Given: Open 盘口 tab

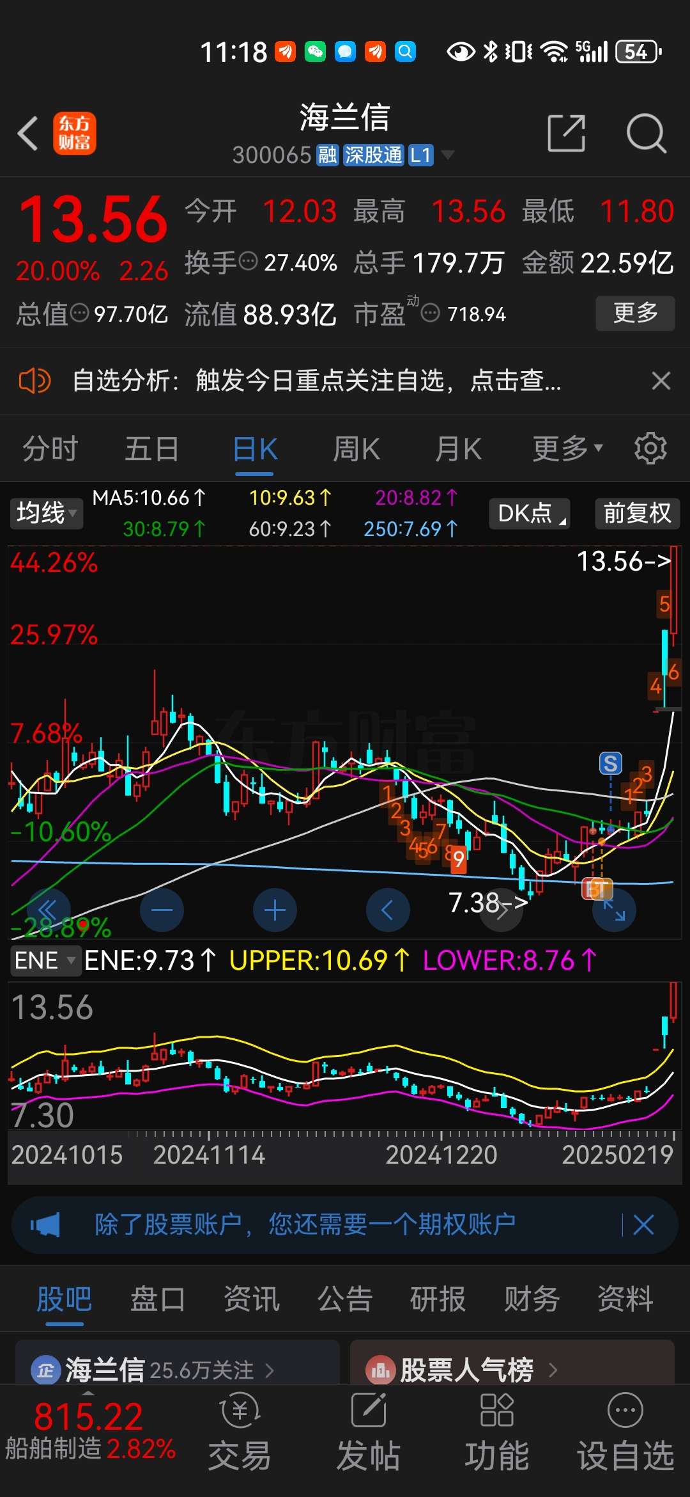Looking at the screenshot, I should [158, 1299].
